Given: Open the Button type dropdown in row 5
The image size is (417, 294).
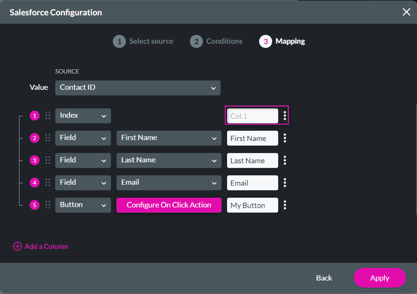Looking at the screenshot, I should 83,205.
